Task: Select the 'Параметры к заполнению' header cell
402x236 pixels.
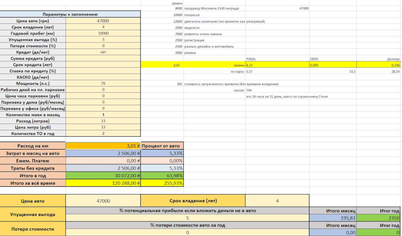Action: 70,14
